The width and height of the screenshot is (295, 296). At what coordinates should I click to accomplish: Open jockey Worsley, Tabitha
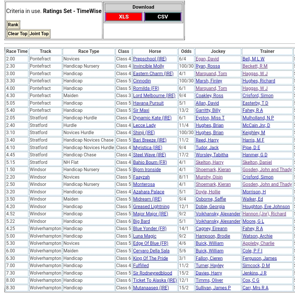(212, 155)
